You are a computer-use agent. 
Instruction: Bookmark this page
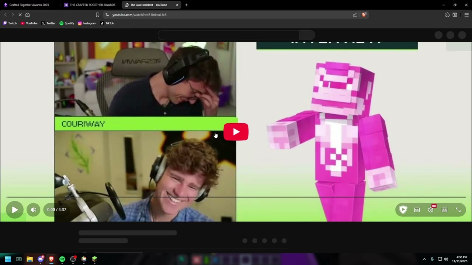point(97,15)
